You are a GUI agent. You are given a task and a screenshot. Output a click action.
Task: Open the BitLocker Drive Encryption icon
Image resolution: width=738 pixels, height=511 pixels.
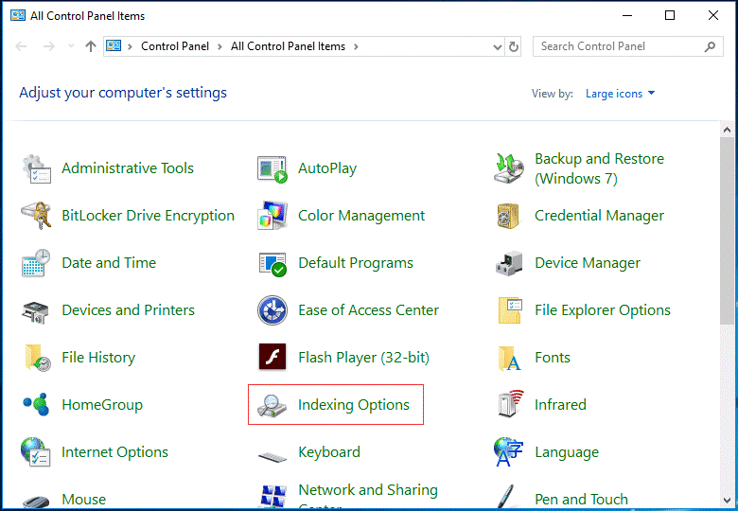37,216
